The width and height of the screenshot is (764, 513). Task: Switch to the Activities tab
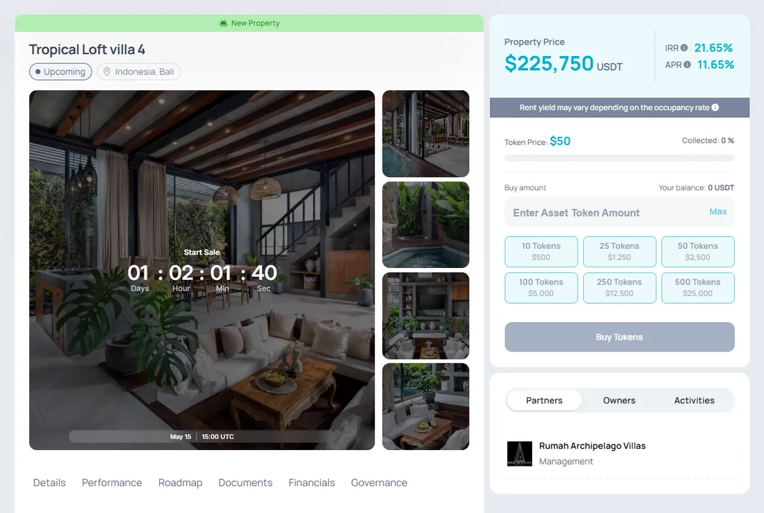[x=694, y=400]
